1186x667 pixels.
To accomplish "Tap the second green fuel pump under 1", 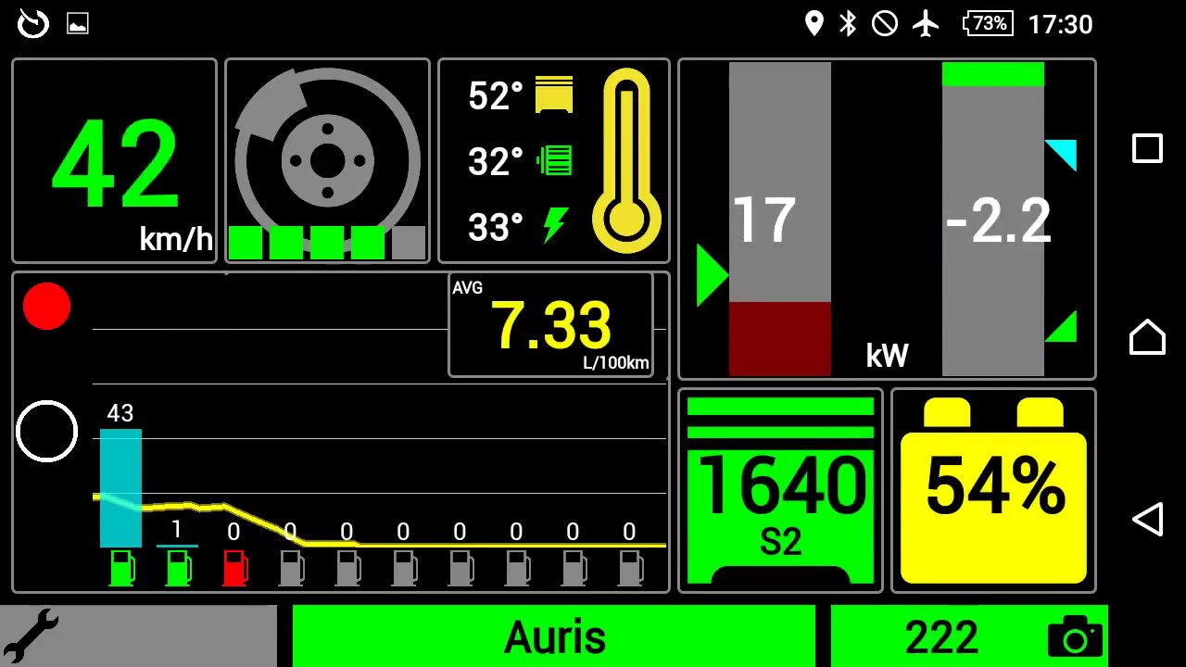I will click(x=178, y=568).
